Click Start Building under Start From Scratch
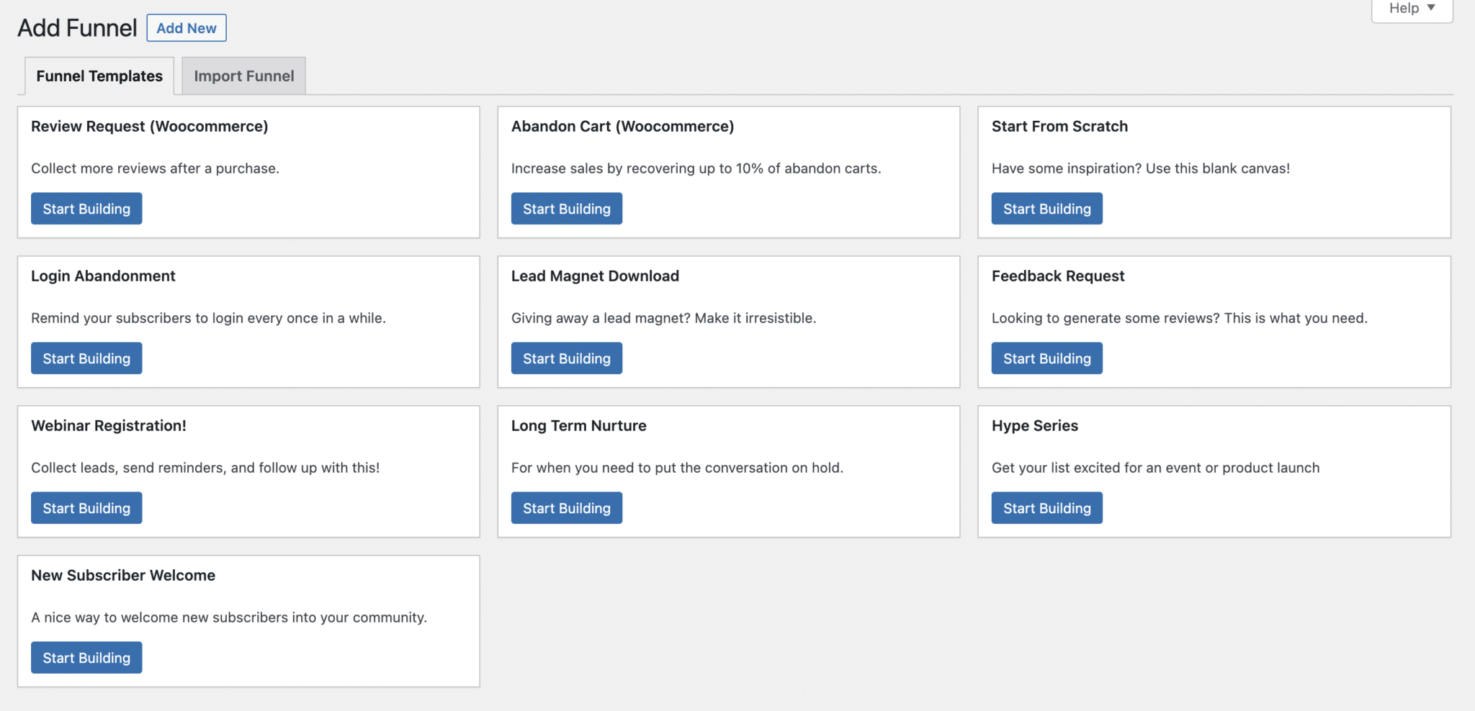 [x=1046, y=208]
